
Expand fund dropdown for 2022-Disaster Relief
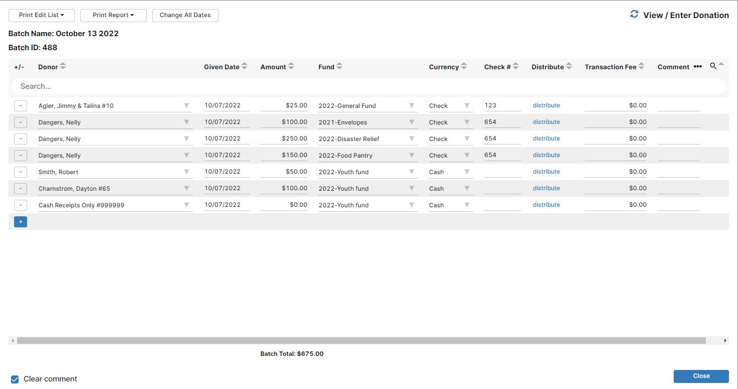point(411,139)
